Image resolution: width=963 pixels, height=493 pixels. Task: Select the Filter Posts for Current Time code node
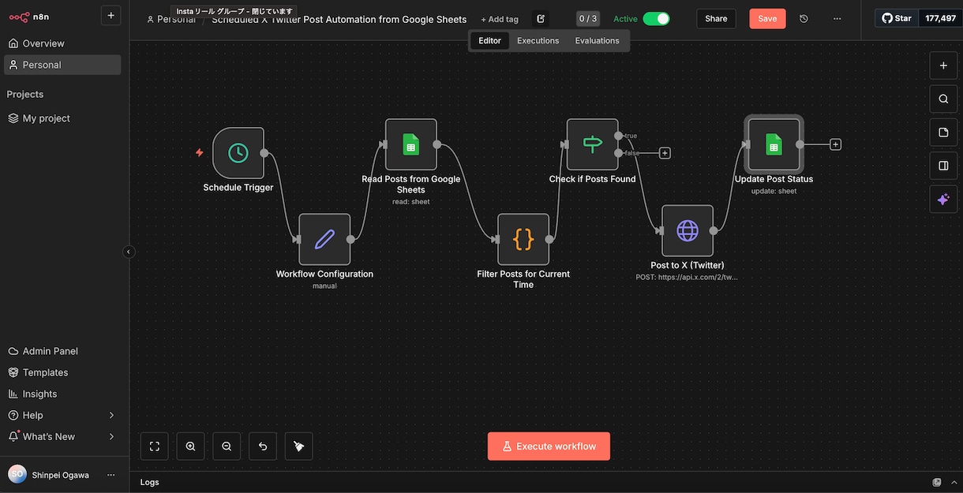(x=523, y=239)
